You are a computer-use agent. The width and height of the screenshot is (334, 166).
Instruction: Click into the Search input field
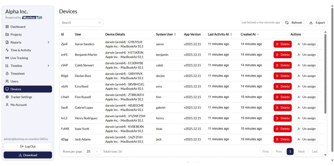(79, 23)
